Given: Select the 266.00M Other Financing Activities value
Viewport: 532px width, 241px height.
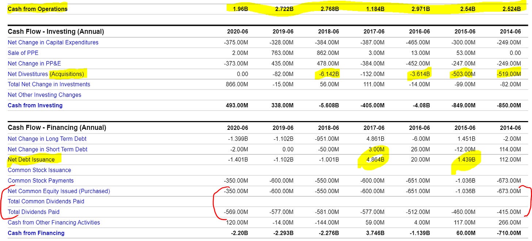Looking at the screenshot, I should 510,222.
